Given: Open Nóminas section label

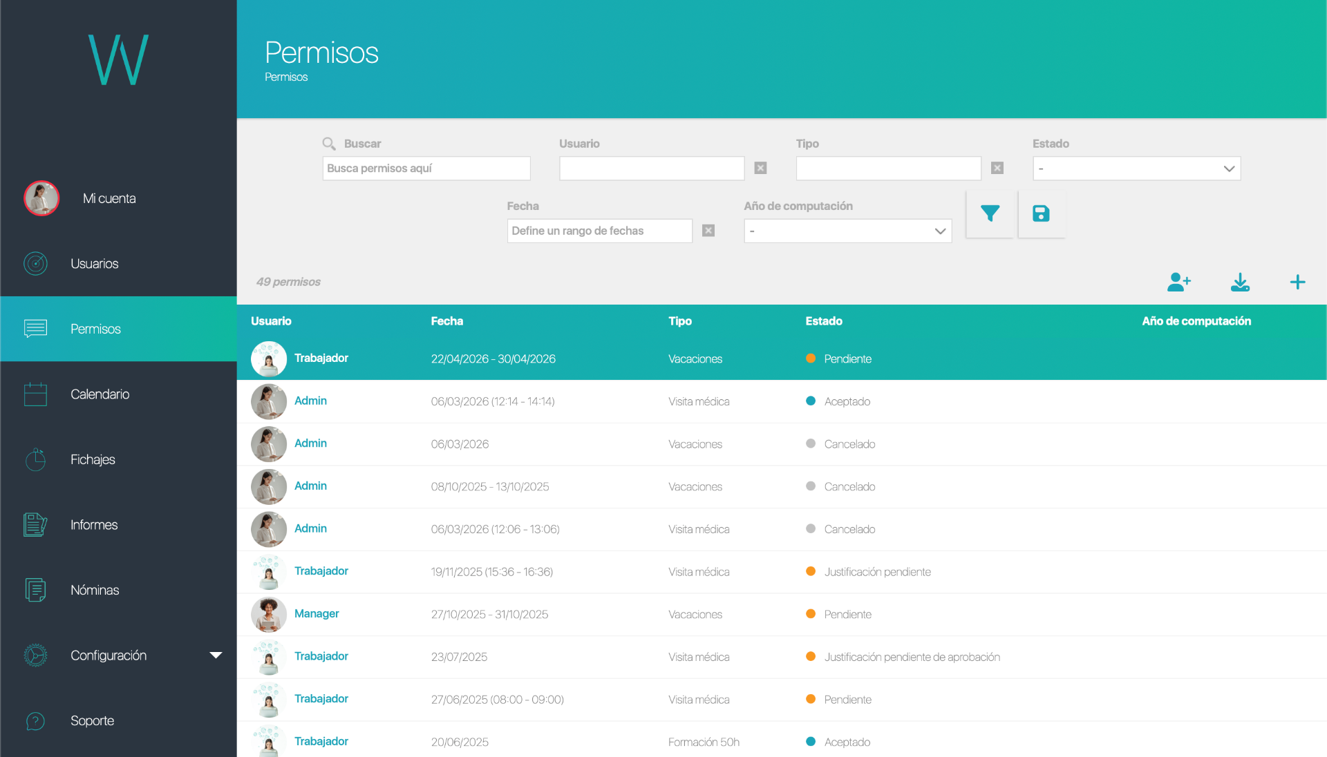Looking at the screenshot, I should (x=95, y=591).
